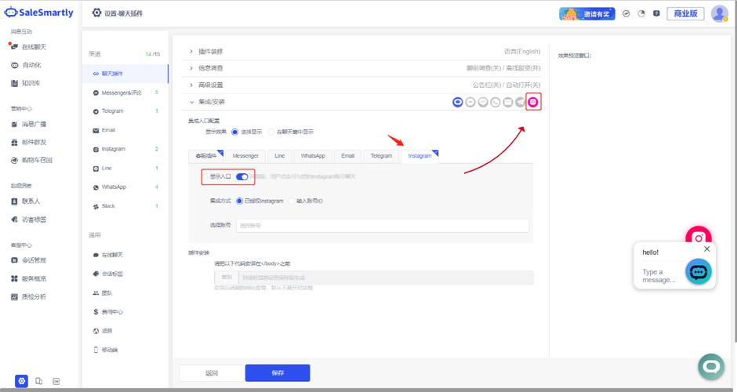The image size is (737, 392).
Task: Click the grey WhatsApp icon in 集成/安装 row
Action: [x=496, y=102]
